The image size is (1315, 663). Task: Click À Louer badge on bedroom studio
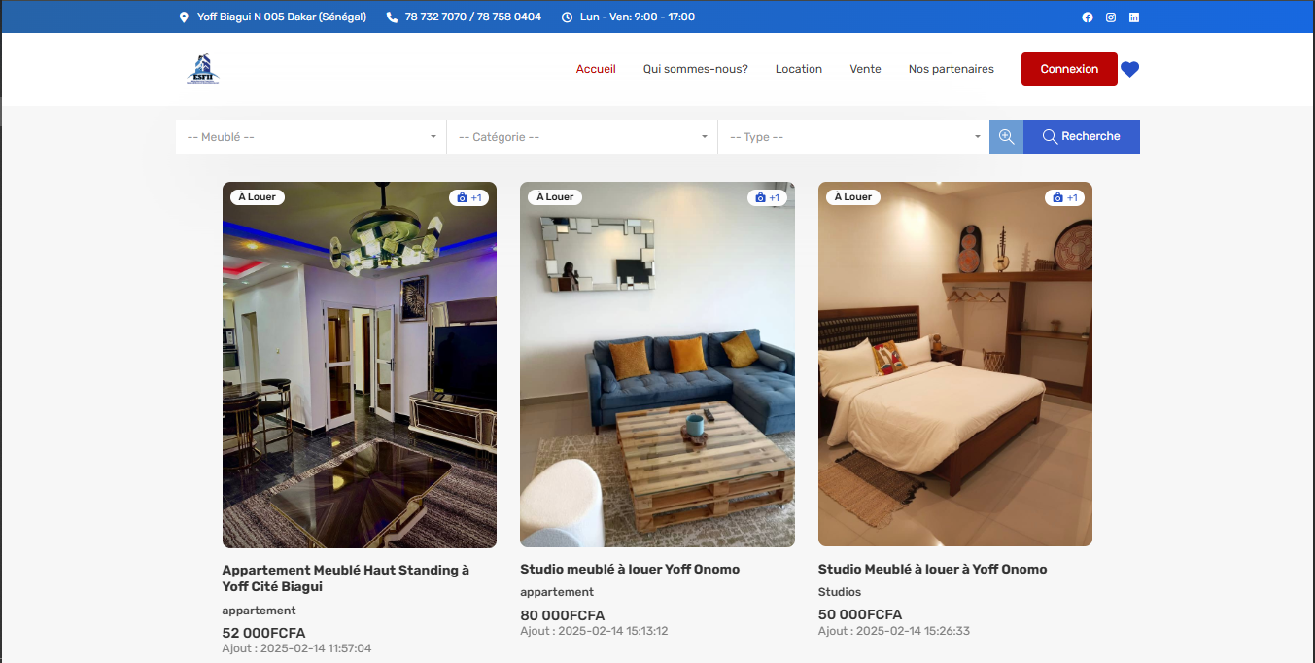coord(853,197)
